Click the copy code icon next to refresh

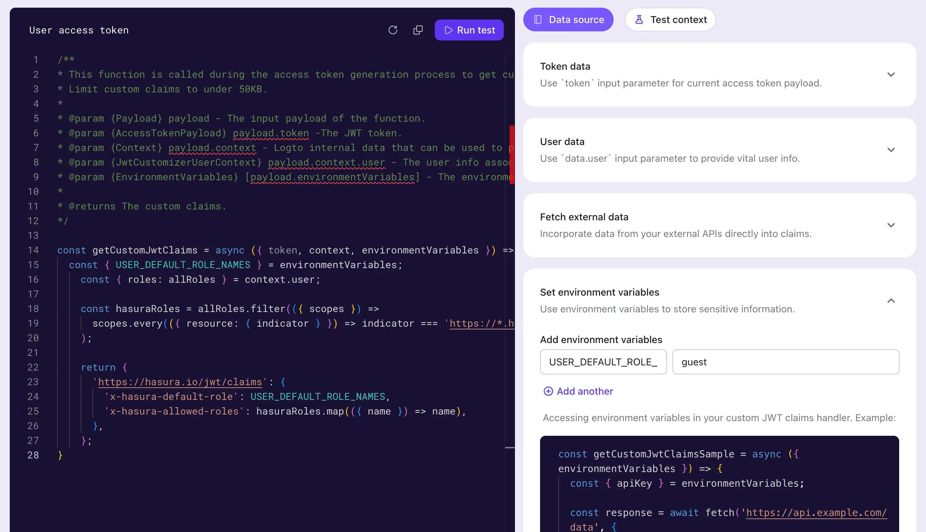[418, 30]
